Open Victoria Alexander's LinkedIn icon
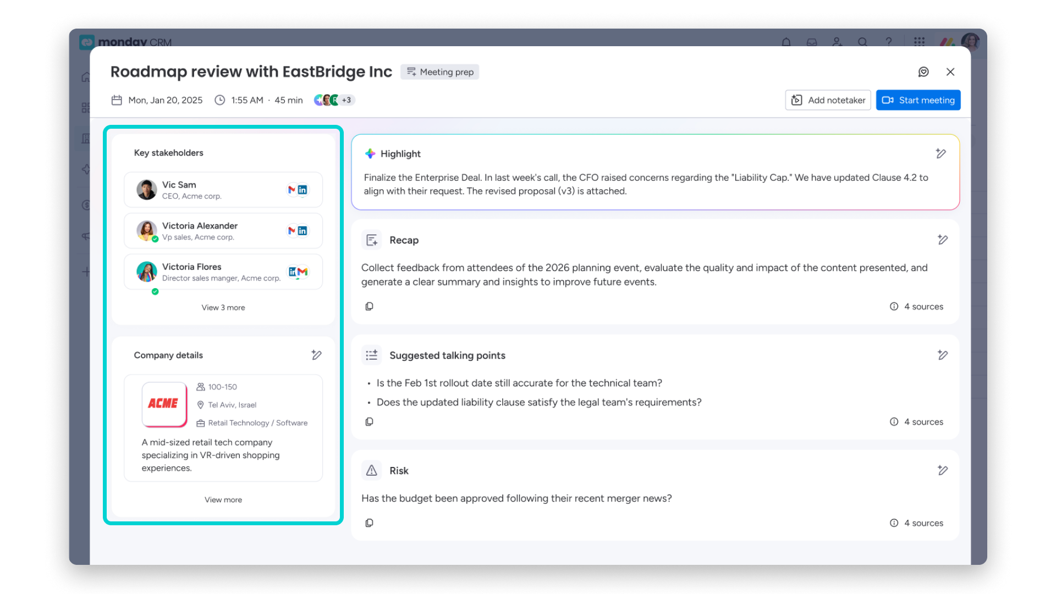The image size is (1056, 594). [302, 231]
